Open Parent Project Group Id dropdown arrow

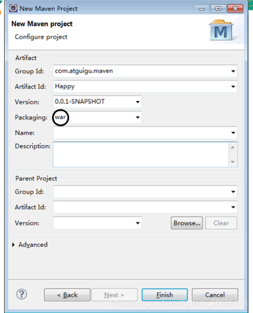233,192
